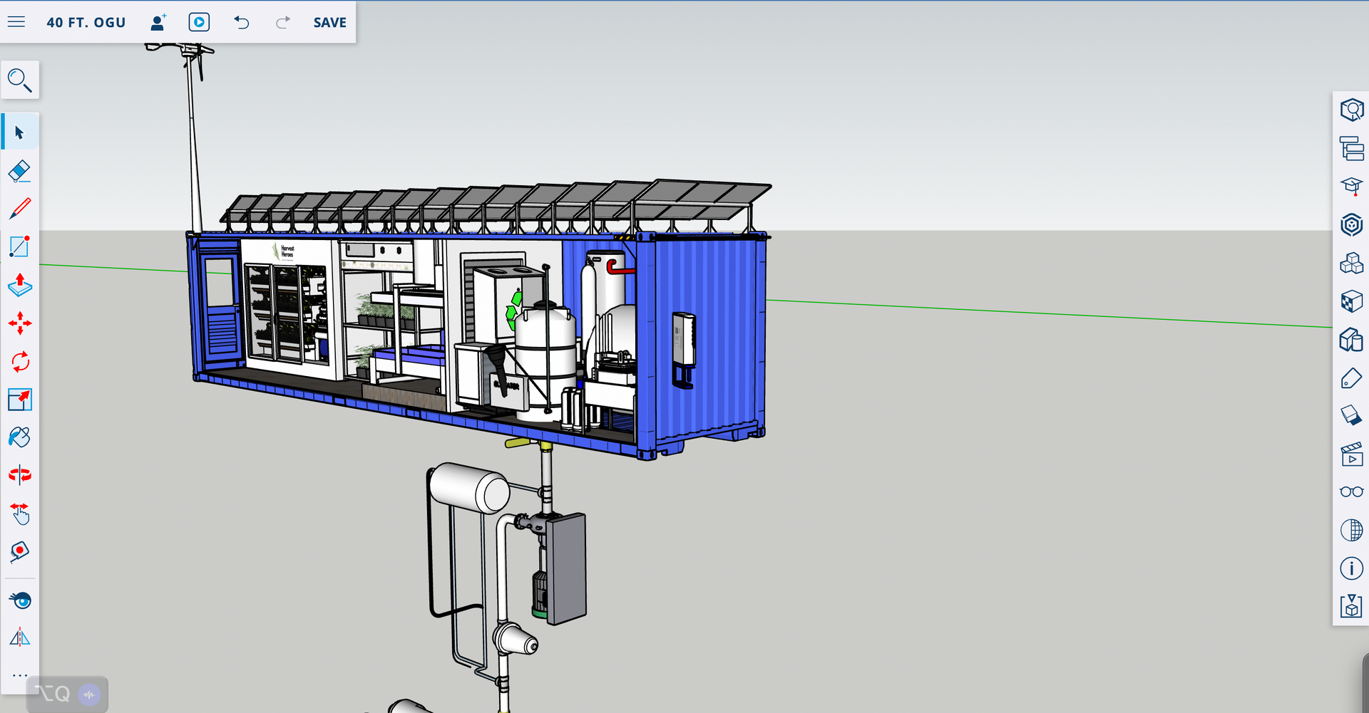Screen dimensions: 1369x713
Task: Choose the Rotate tool
Action: [20, 362]
